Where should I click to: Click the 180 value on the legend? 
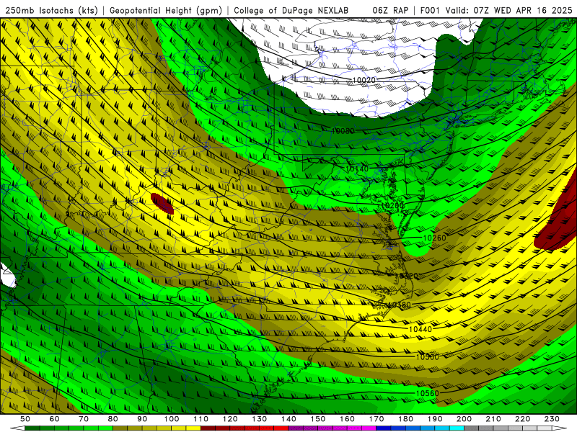406,419
